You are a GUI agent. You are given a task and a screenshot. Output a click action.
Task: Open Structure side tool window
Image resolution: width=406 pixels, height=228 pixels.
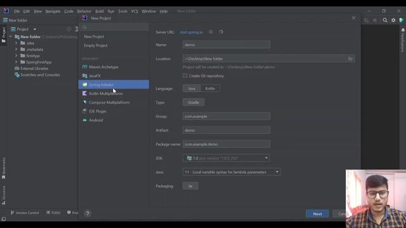[3, 196]
